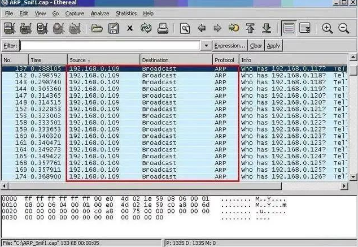Click the Open capture file folder icon

(x=97, y=28)
